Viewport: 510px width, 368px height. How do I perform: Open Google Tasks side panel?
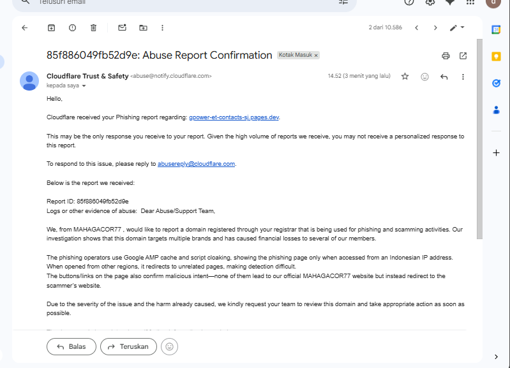click(x=496, y=83)
